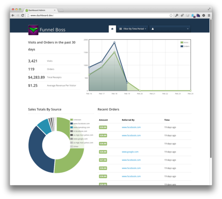Screen dimensions: 222x199
Task: Click the www.google.com referrer link
Action: click(x=130, y=152)
